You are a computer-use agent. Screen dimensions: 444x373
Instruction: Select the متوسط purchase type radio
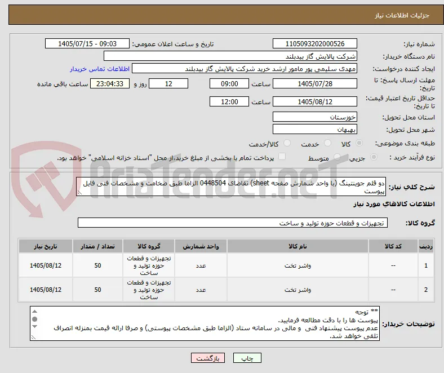click(x=337, y=157)
